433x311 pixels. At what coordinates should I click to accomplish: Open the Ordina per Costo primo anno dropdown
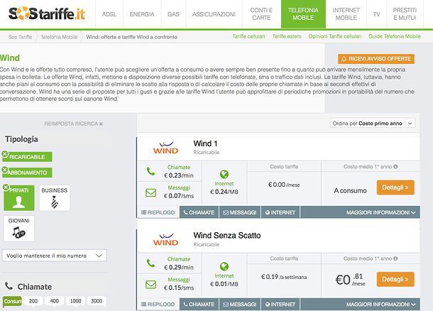point(373,123)
